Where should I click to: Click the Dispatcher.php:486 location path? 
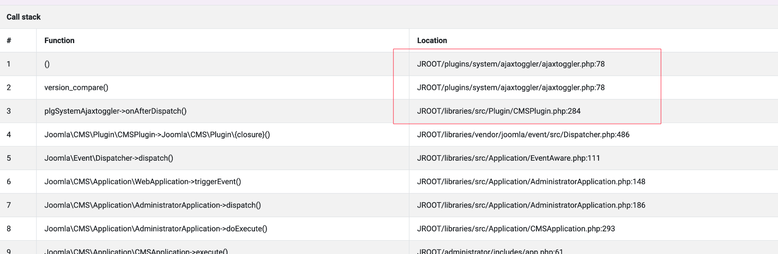click(x=523, y=135)
